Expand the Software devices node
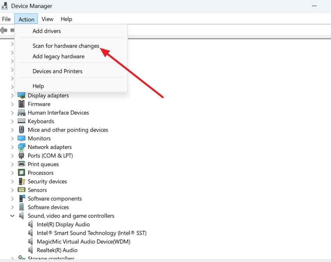Image resolution: width=331 pixels, height=262 pixels. (x=12, y=207)
